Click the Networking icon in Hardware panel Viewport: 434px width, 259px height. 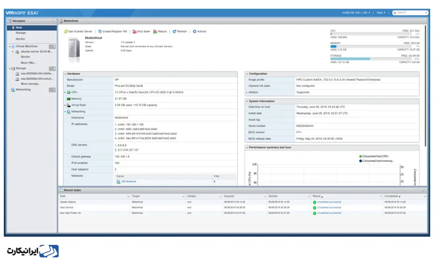(69, 112)
